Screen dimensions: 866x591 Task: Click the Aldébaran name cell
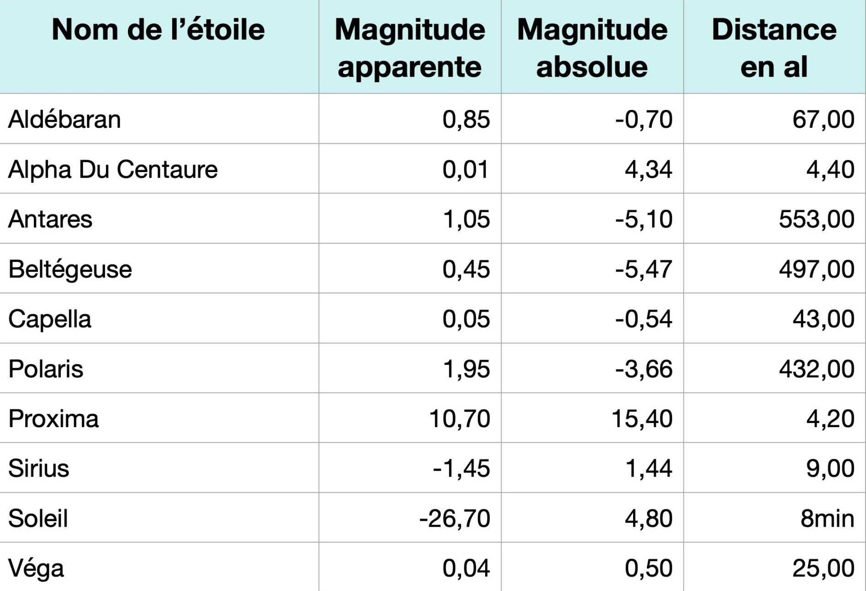coord(64,120)
